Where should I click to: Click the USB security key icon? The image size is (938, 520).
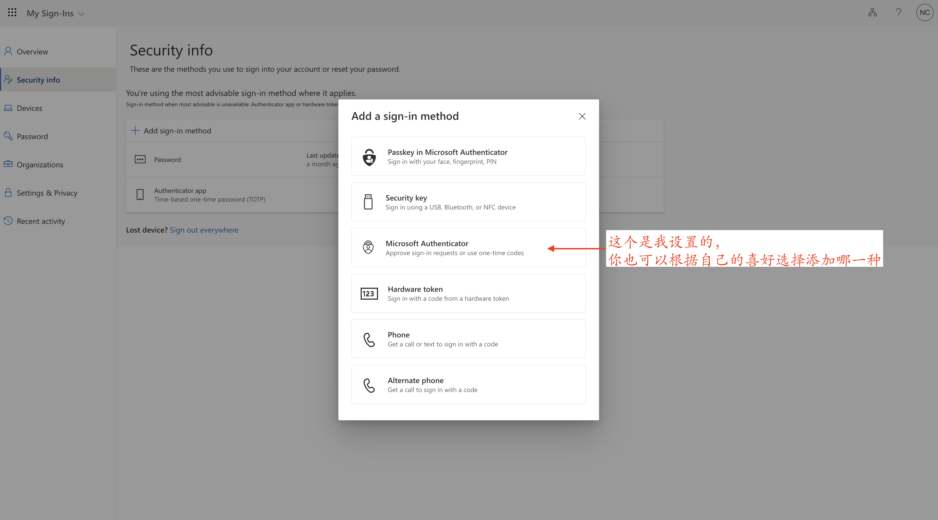[x=368, y=202]
